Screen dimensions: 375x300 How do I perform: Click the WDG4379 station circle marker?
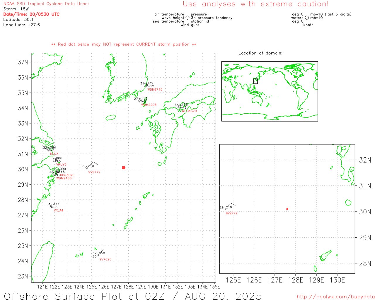point(180,107)
